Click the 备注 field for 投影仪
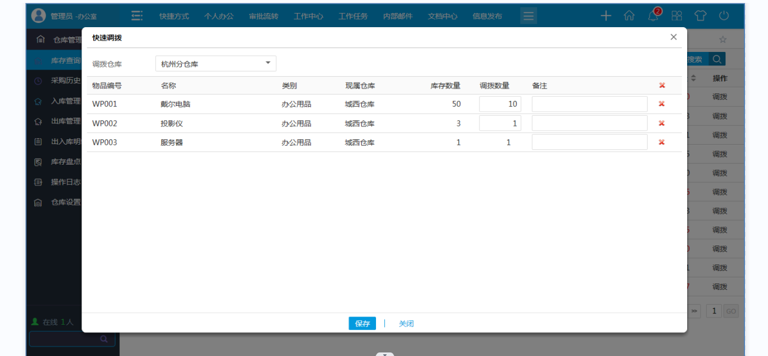The image size is (768, 356). (x=589, y=123)
